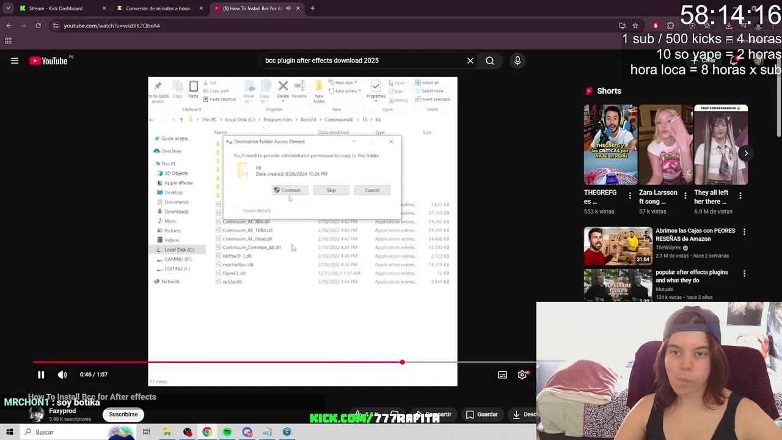Viewport: 782px width, 440px height.
Task: Close the Conversor de minutos tab
Action: [x=201, y=9]
